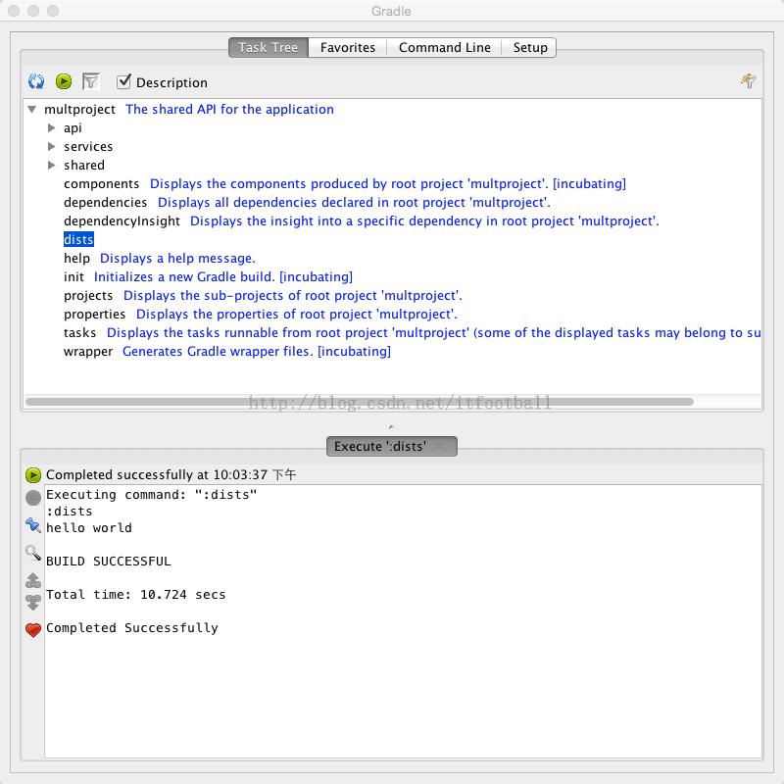Expand the services subproject
784x784 pixels.
point(51,146)
